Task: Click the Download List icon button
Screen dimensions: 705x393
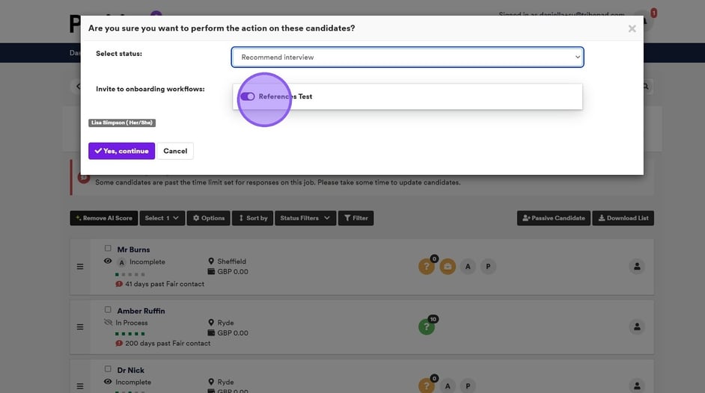Action: (x=623, y=218)
